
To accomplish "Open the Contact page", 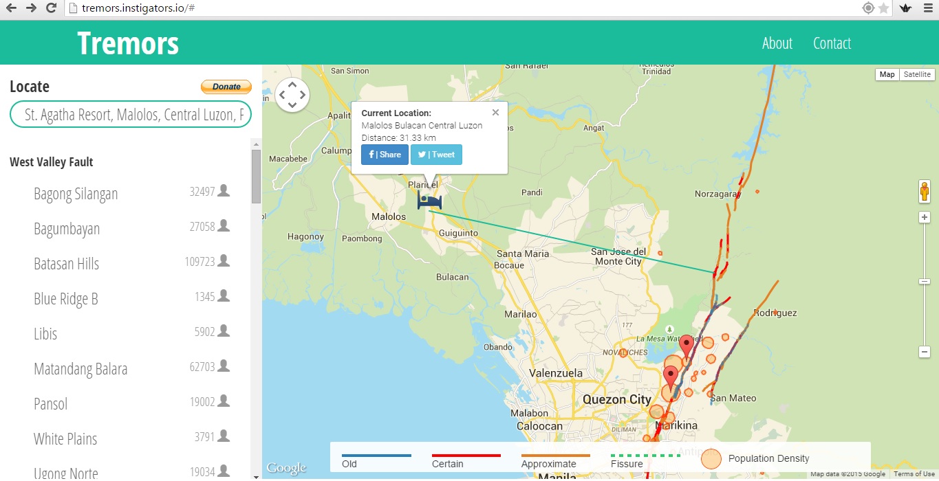I will [832, 43].
